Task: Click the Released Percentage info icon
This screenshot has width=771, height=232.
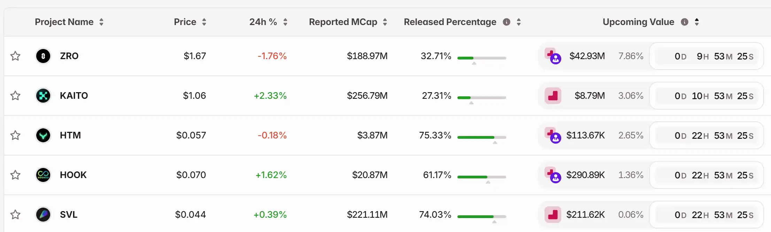Action: 507,22
